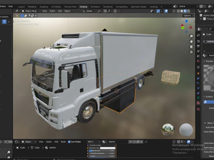Open the Render properties tab
Image resolution: width=214 pixels, height=160 pixels.
point(198,41)
